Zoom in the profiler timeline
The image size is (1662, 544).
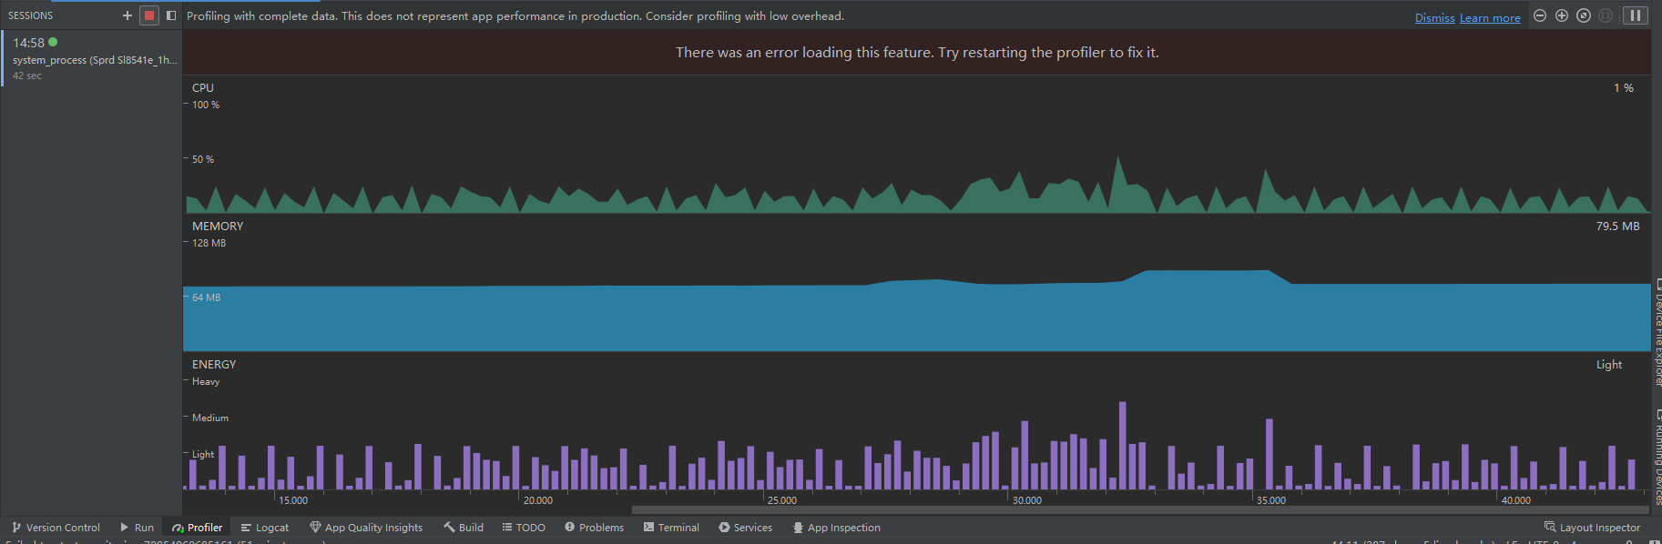tap(1562, 15)
